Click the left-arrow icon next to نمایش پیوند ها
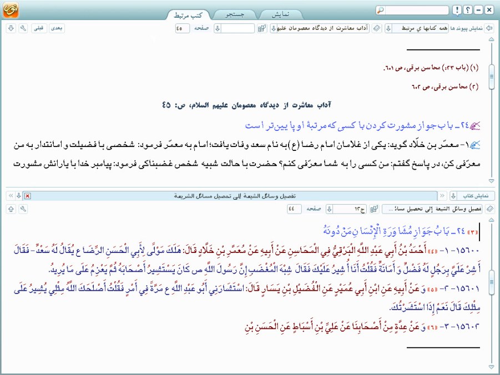The height and width of the screenshot is (375, 500). click(x=489, y=28)
